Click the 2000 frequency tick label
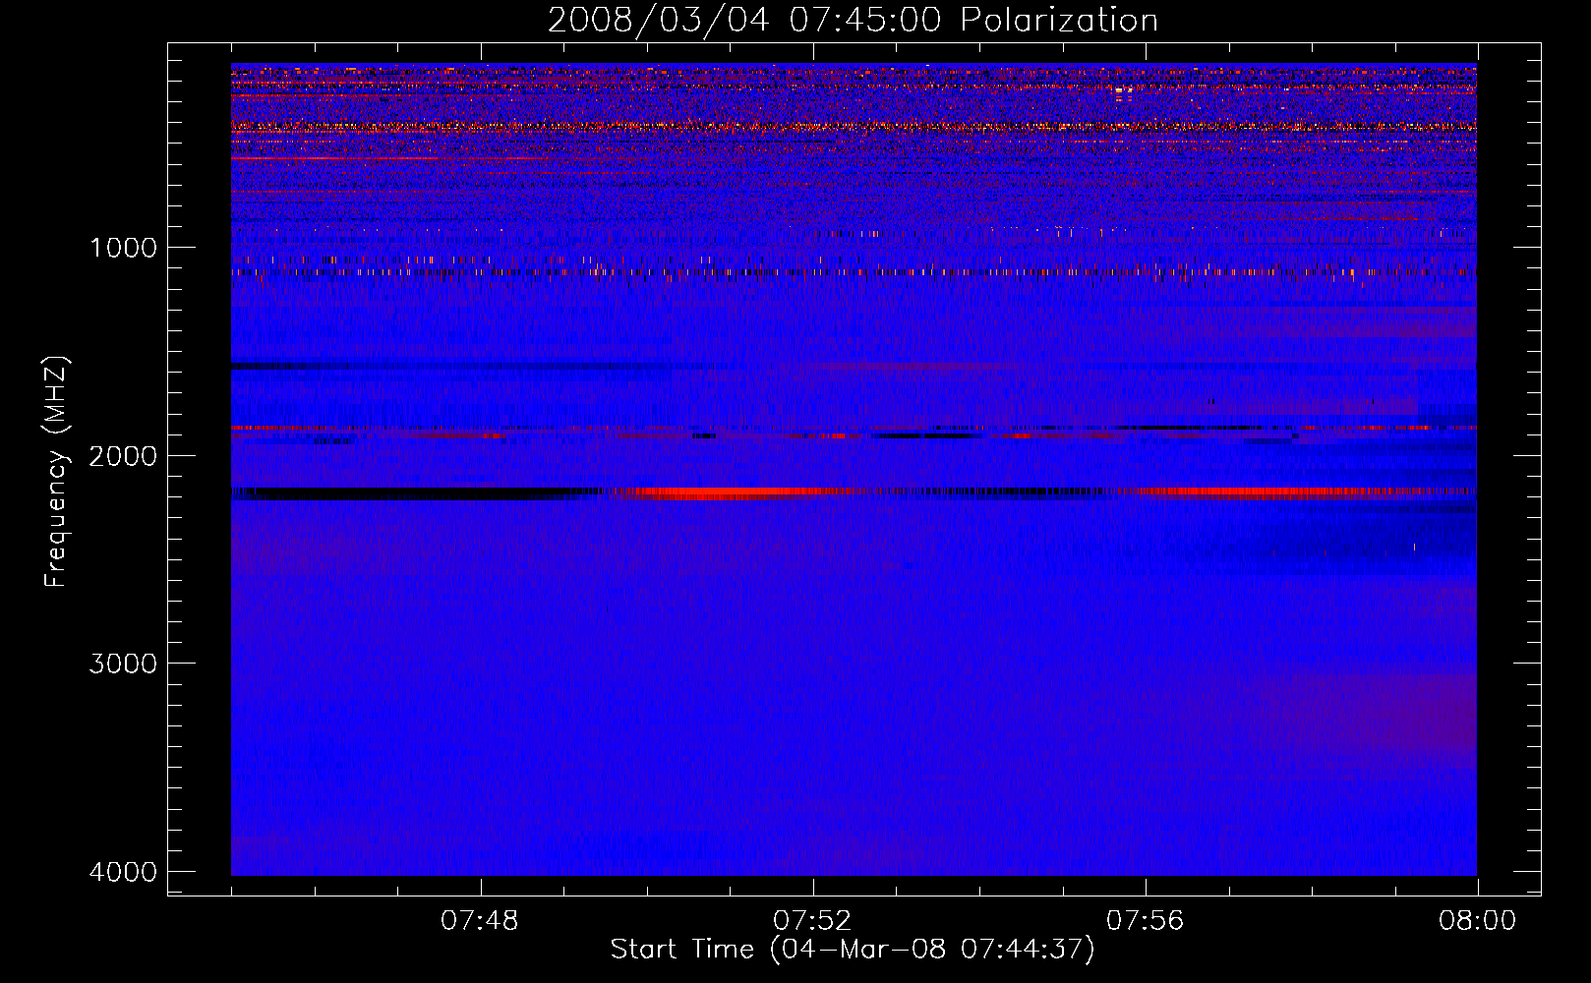The height and width of the screenshot is (983, 1591). click(x=123, y=455)
